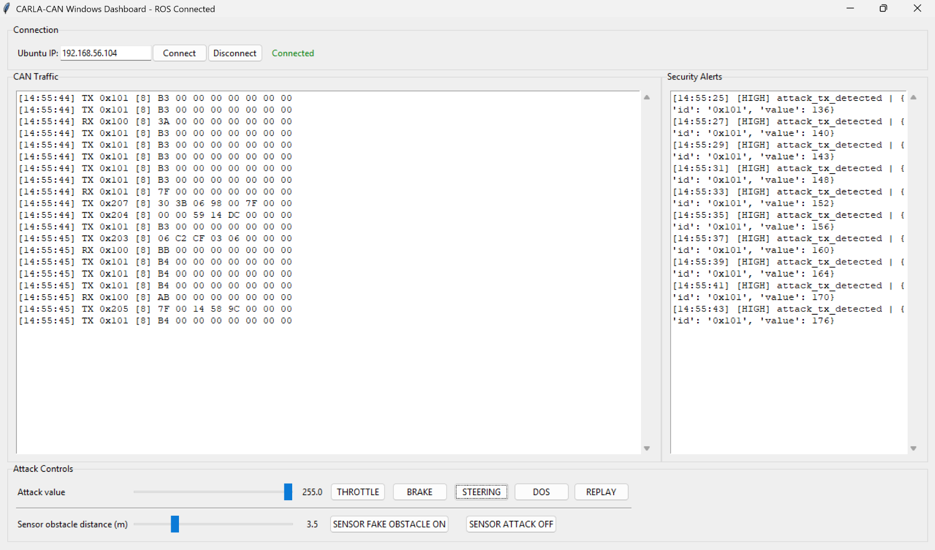Click the sensor obstacle distance slider handle
This screenshot has width=935, height=550.
(x=175, y=524)
